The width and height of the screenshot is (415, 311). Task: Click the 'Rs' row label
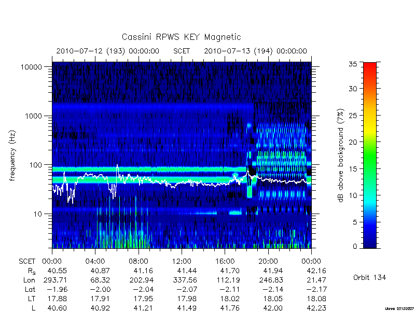click(x=31, y=271)
